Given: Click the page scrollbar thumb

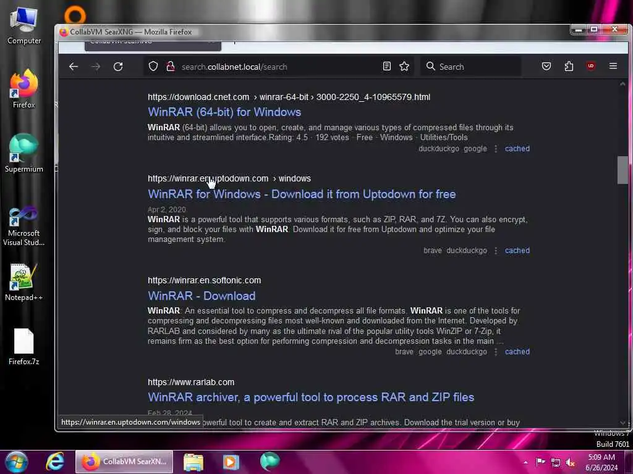Looking at the screenshot, I should click(x=622, y=170).
